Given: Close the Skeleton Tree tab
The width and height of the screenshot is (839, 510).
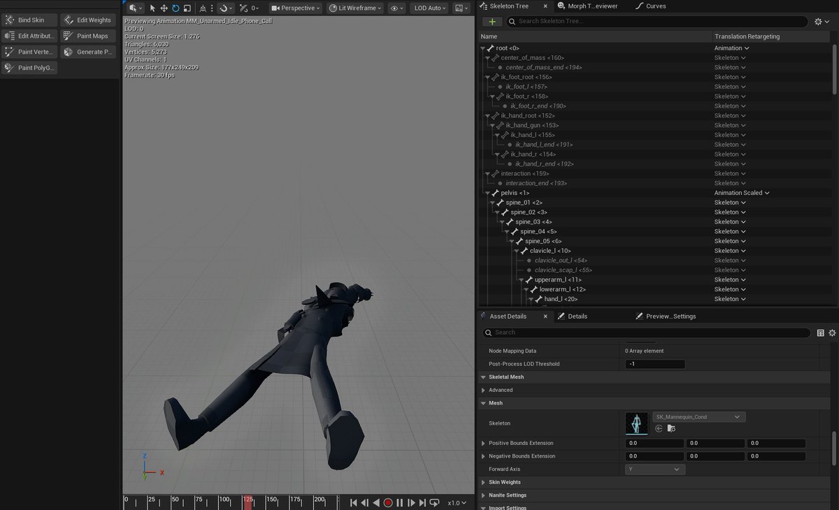Looking at the screenshot, I should [545, 6].
